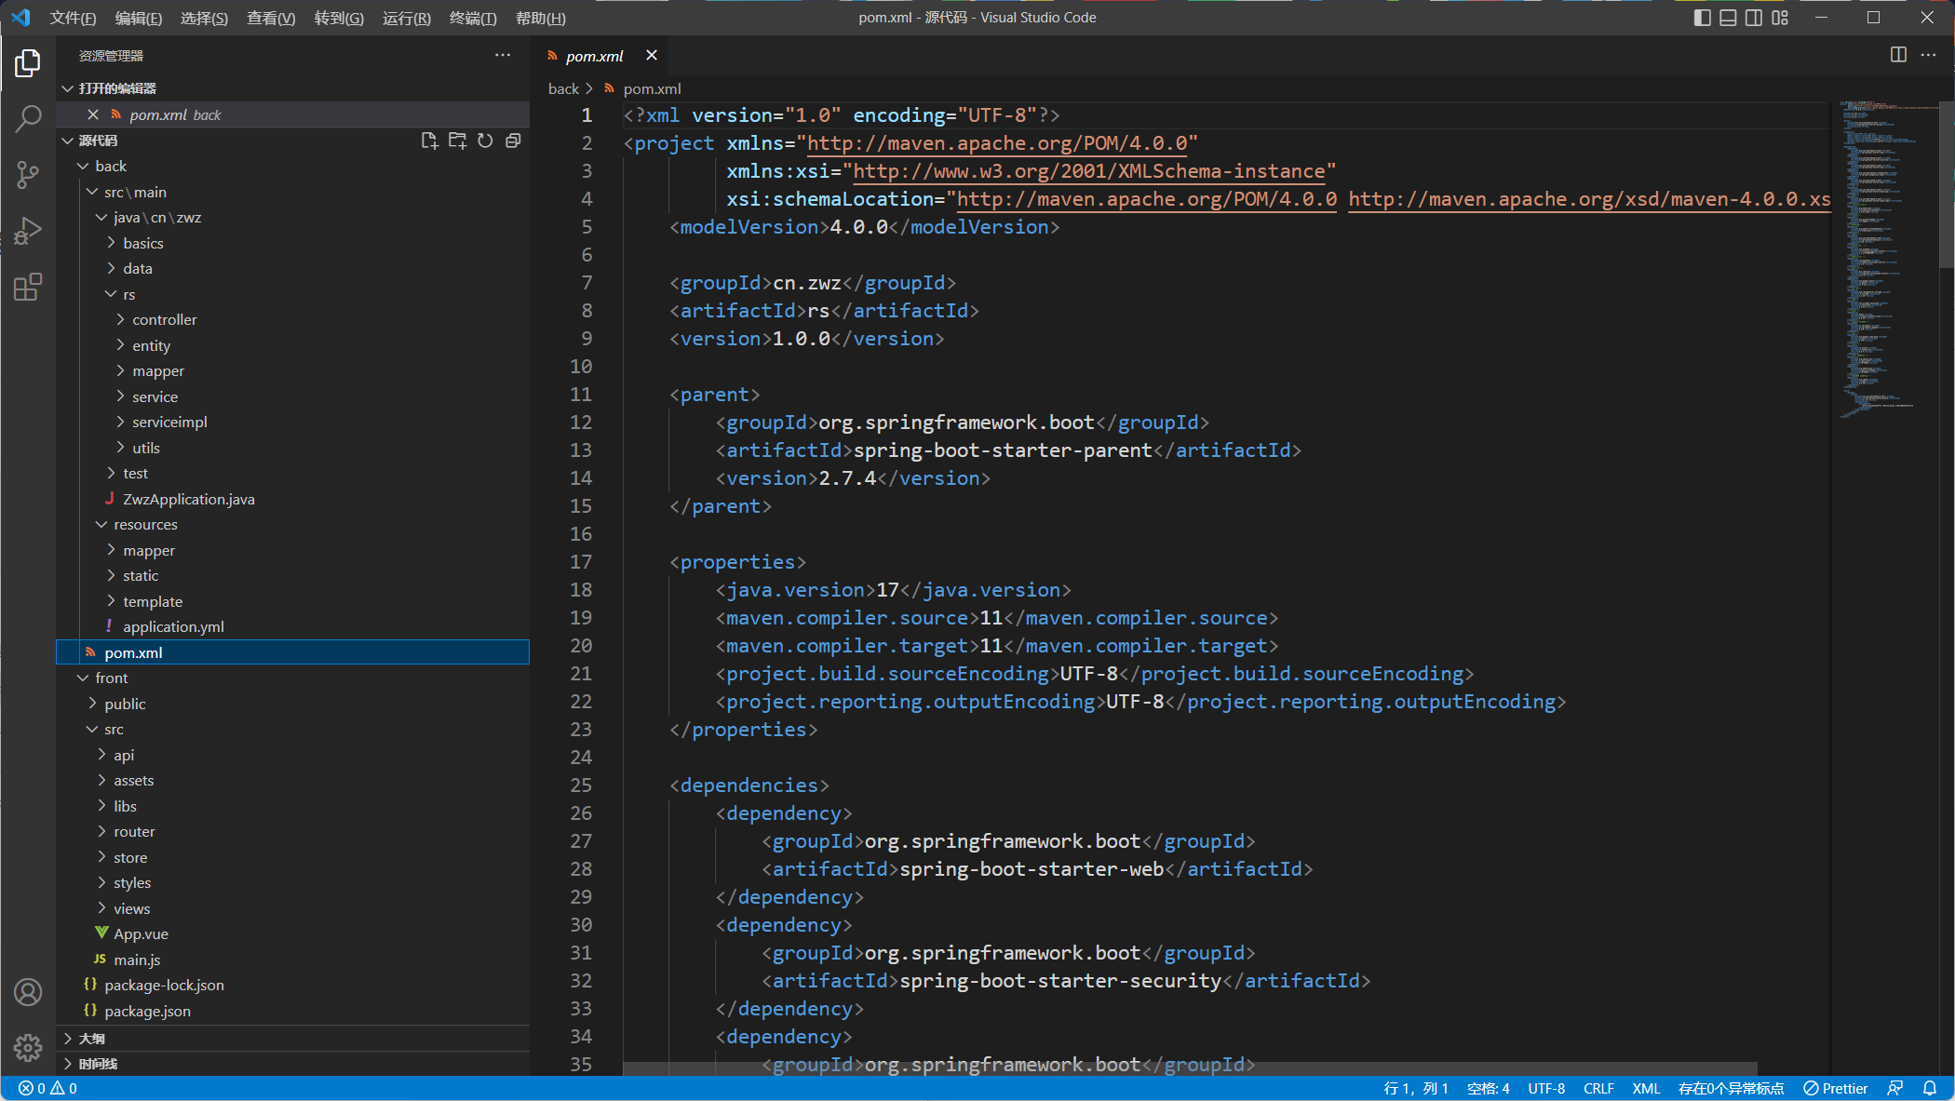
Task: Open Run and Debug view
Action: (x=28, y=230)
